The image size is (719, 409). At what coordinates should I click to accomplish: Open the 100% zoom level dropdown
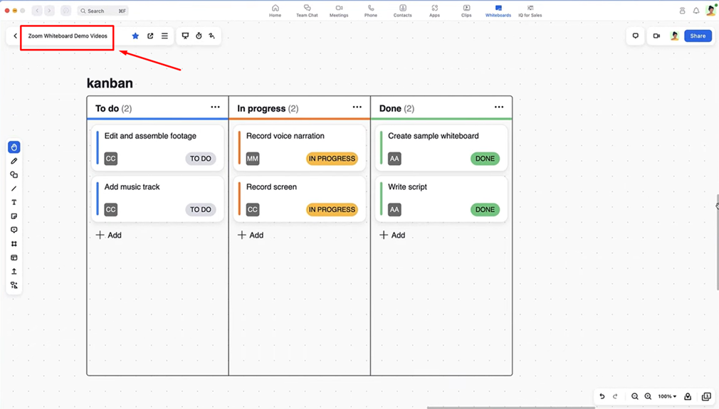coord(667,396)
